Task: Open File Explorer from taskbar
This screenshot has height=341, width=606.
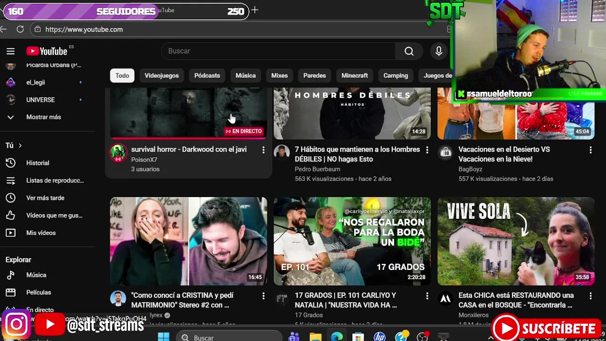Action: pos(315,337)
